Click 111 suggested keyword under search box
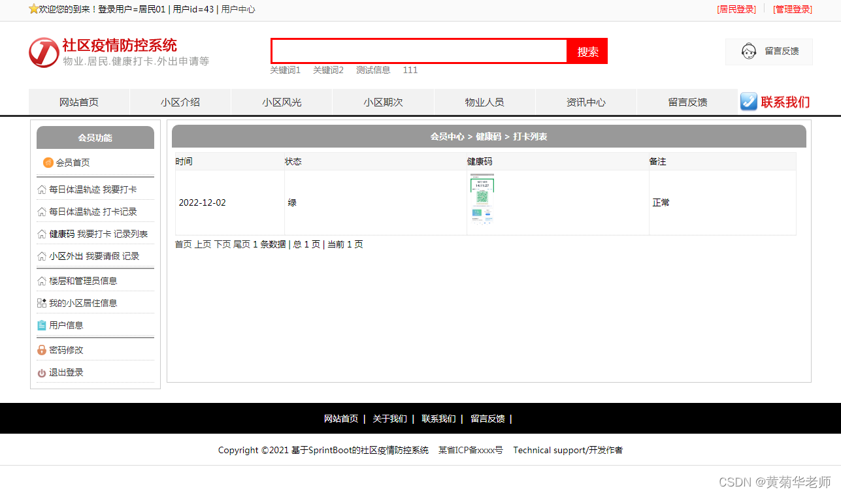 click(410, 70)
